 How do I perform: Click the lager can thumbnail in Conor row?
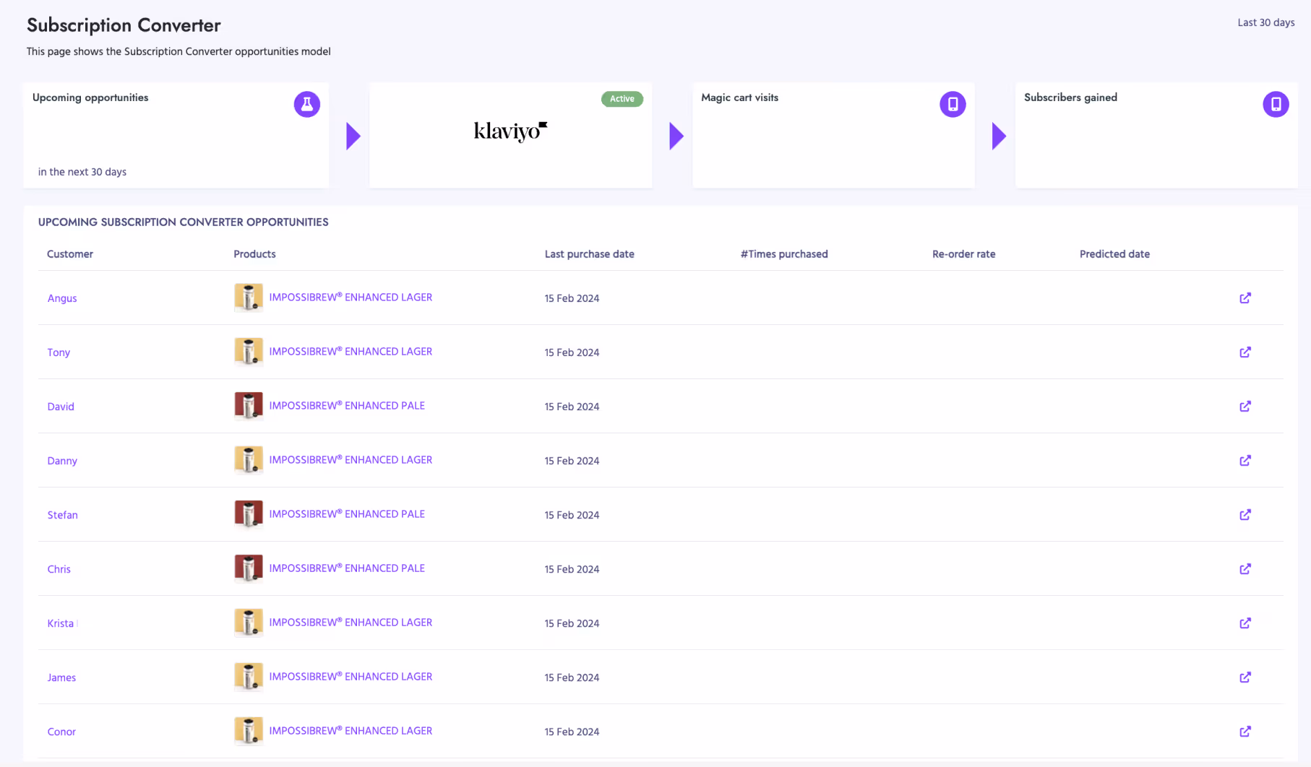click(x=249, y=731)
